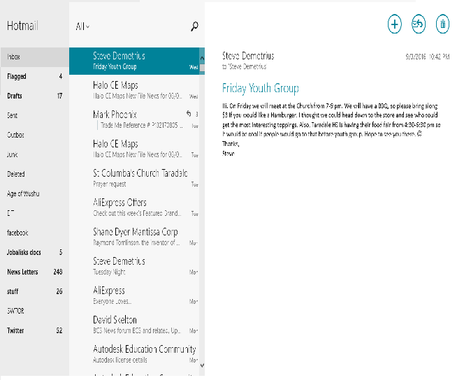Image resolution: width=471 pixels, height=380 pixels.
Task: Open David Skelton BCS News email
Action: click(x=134, y=325)
